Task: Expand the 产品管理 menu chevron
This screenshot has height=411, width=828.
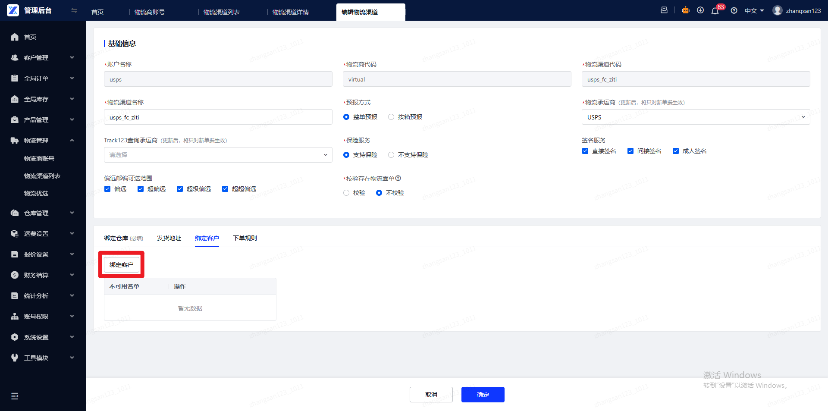Action: pos(72,119)
